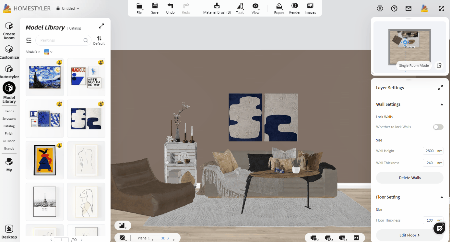Select the Create Room sidebar icon
This screenshot has height=242, width=450.
[x=9, y=26]
